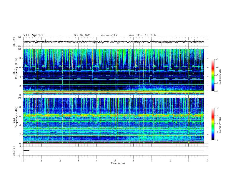Click the ch.2 colorbar 'log(PSD)(V²/Hz)' label
This screenshot has width=233, height=180.
220,125
